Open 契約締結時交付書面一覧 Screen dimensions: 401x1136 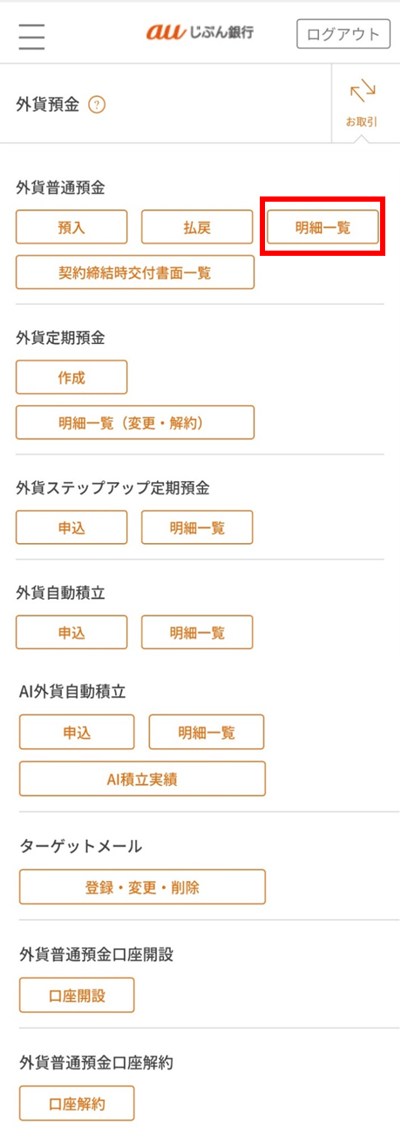(x=135, y=272)
